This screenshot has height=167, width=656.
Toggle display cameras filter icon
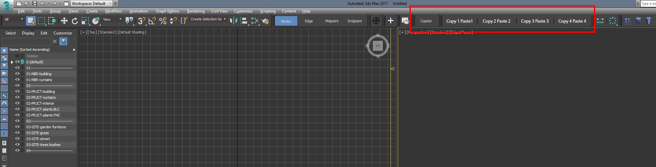4,73
